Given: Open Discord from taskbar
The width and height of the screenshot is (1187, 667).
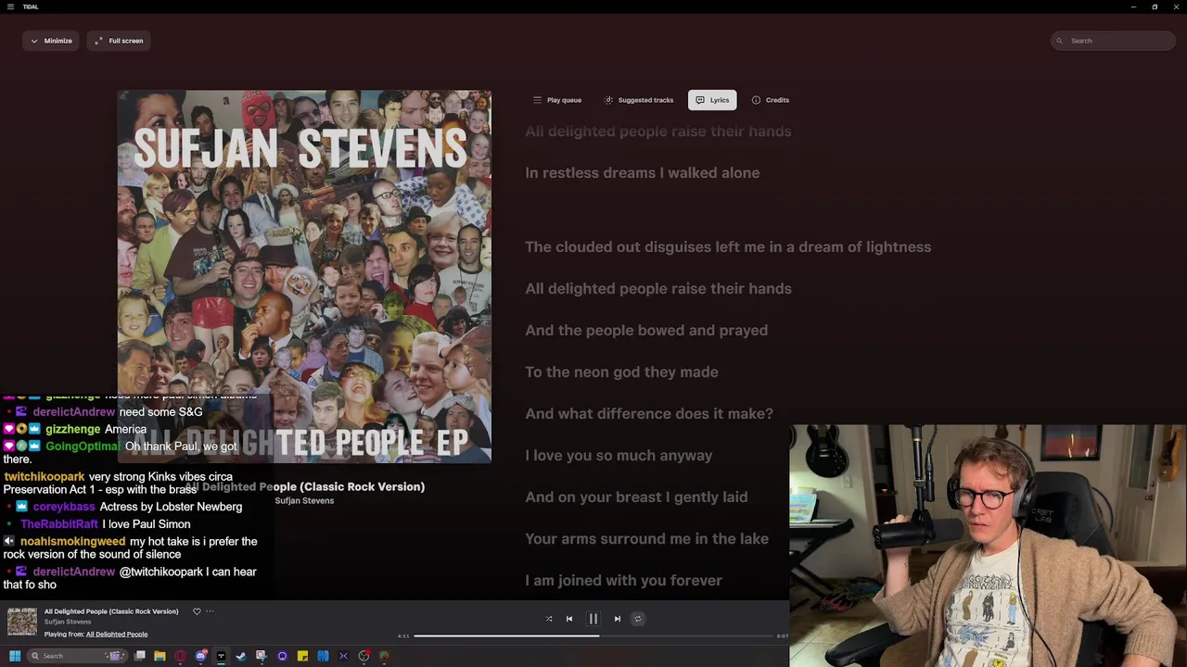Looking at the screenshot, I should click(200, 656).
